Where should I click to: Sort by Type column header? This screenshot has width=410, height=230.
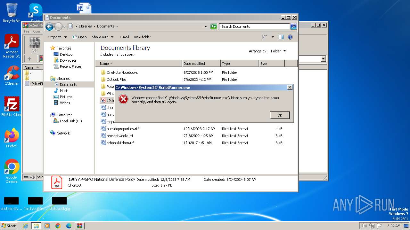[x=240, y=64]
